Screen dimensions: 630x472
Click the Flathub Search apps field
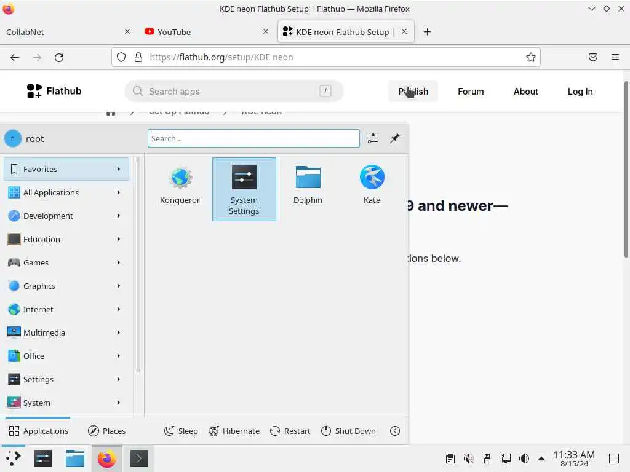234,91
